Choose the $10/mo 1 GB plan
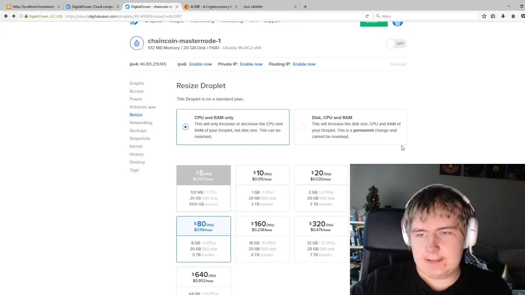This screenshot has height=295, width=525. [x=262, y=188]
